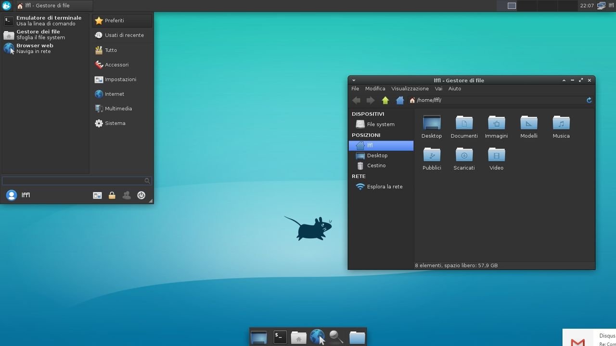The height and width of the screenshot is (346, 616).
Task: Click the application menu search field
Action: click(73, 181)
